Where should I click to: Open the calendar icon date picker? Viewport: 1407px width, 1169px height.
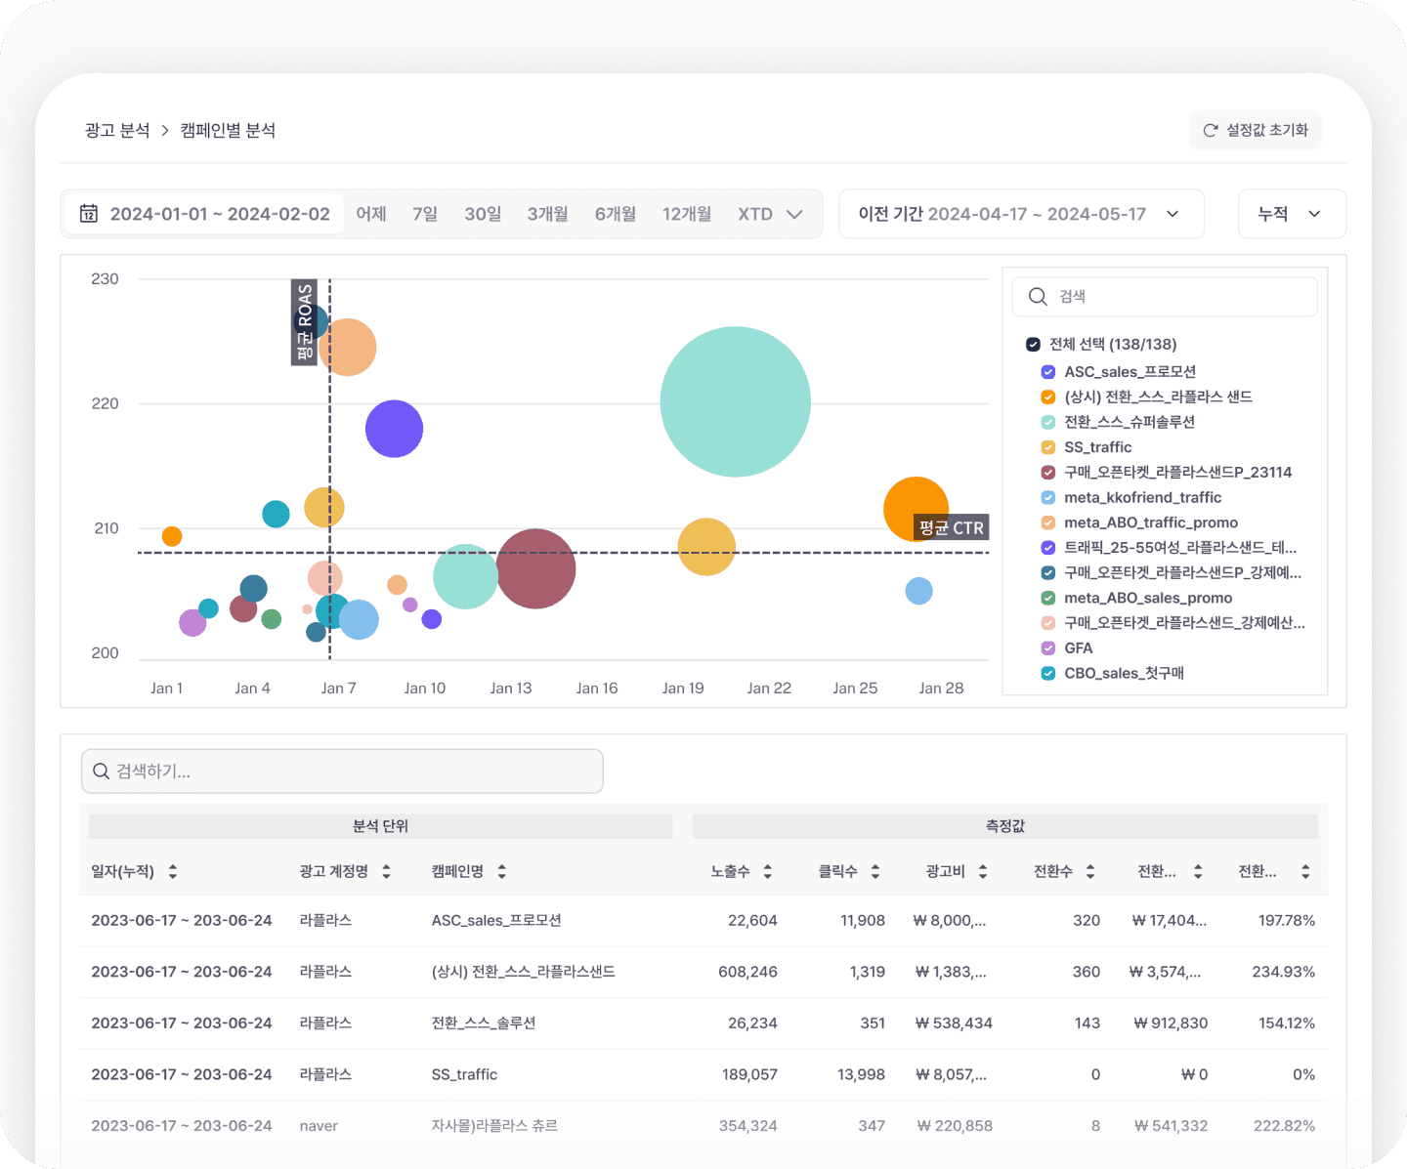(x=89, y=214)
